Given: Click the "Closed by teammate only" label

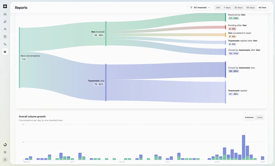Looking at the screenshot, I should [x=241, y=68].
